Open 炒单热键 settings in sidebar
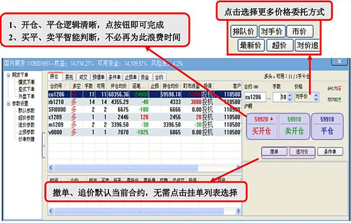This screenshot has height=223, width=351. [26, 140]
